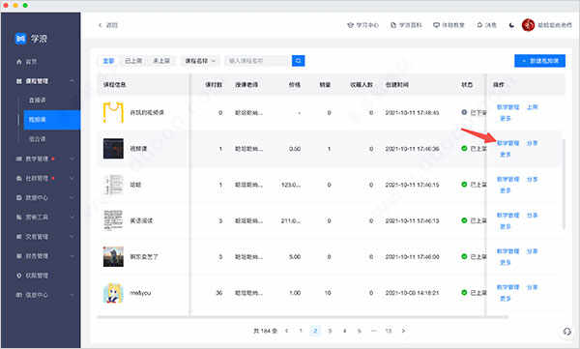Open 消息 notifications icon in top bar

tap(479, 25)
